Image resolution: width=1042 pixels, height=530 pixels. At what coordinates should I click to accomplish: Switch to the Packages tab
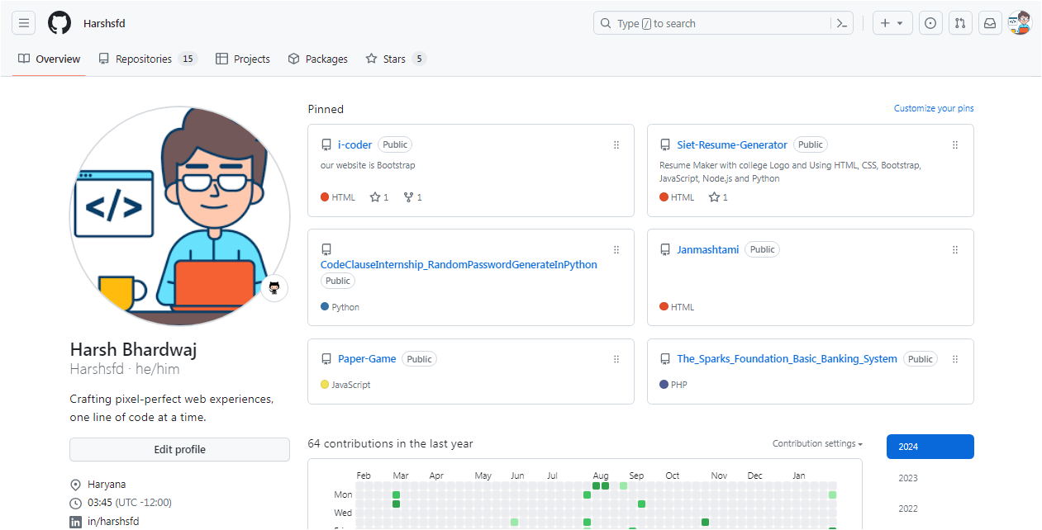[318, 59]
